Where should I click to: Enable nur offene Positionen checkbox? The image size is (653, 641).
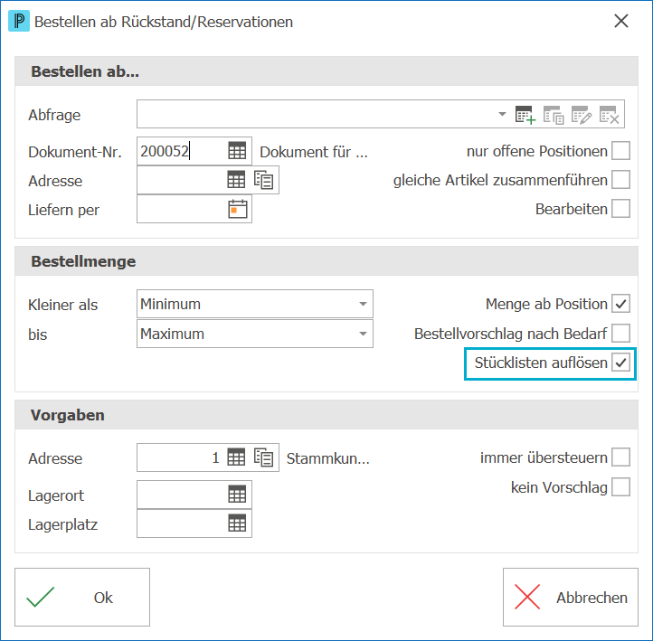pyautogui.click(x=620, y=151)
